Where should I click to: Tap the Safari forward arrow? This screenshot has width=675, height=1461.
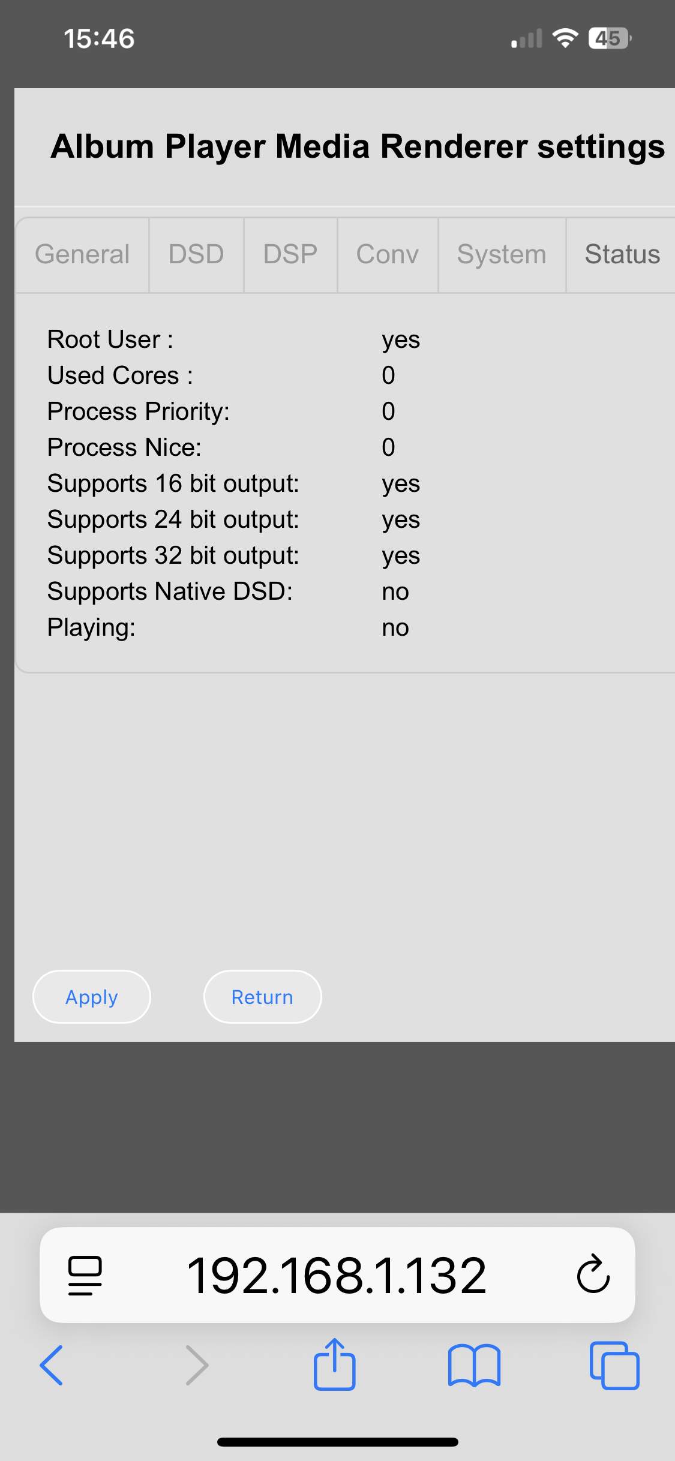click(197, 1365)
